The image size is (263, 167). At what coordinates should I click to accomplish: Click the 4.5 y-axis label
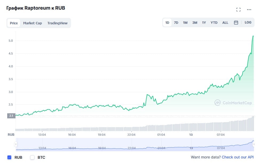[11, 53]
